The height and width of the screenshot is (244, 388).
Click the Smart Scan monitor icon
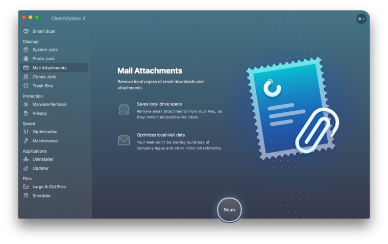(x=26, y=31)
